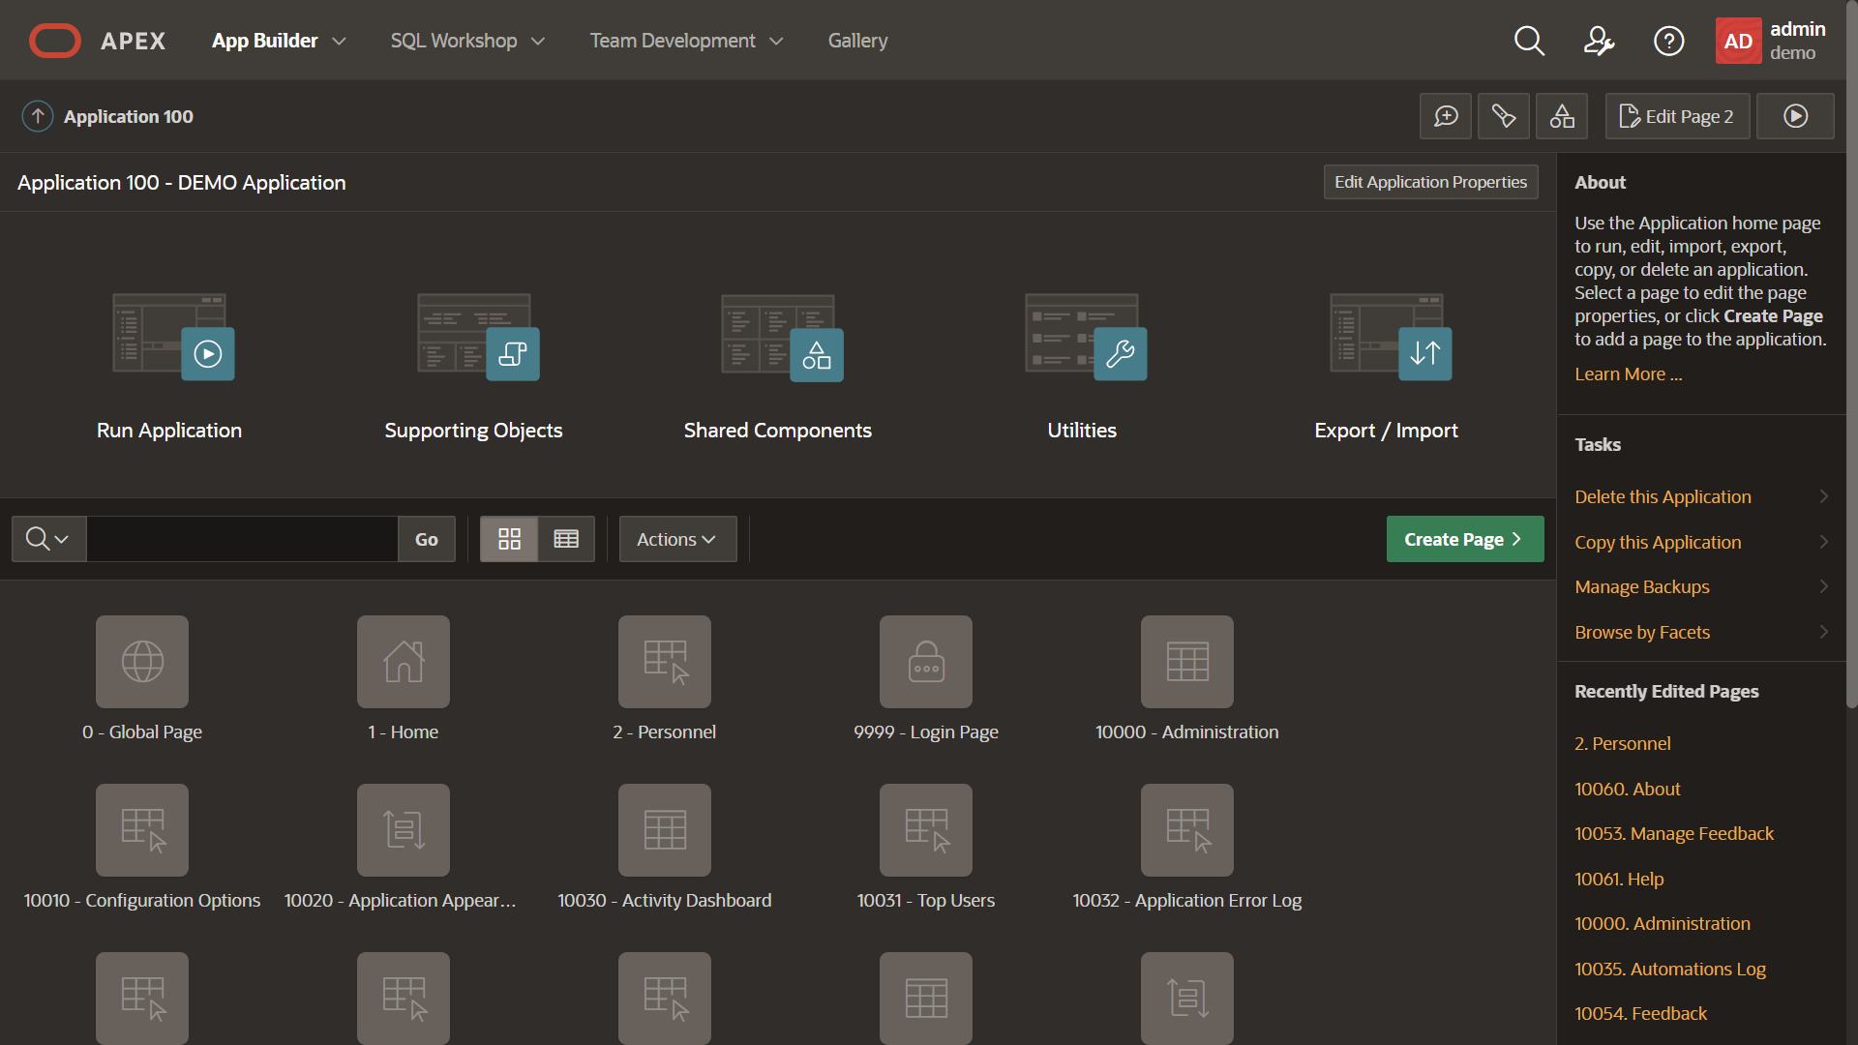
Task: Open recently edited 10053. Manage Feedback
Action: tap(1674, 833)
